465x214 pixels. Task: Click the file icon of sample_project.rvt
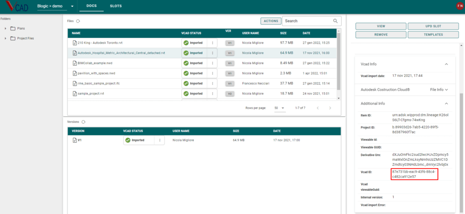point(75,94)
